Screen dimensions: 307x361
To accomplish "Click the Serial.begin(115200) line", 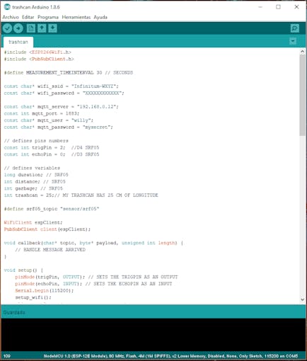I will [45, 291].
